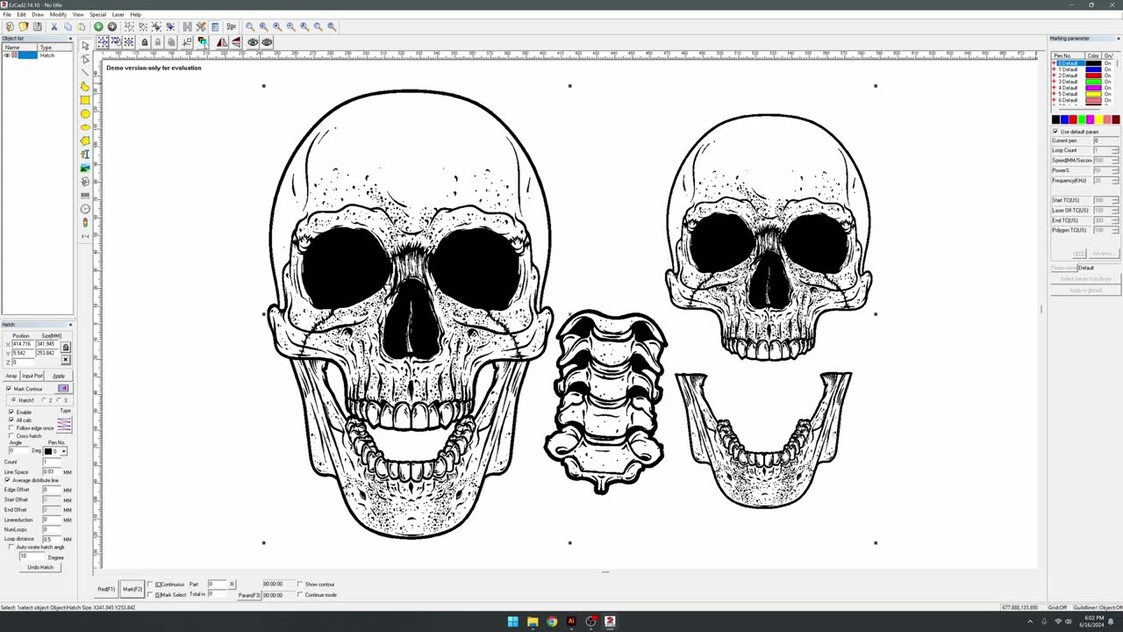Toggle Mark Contour checkbox
This screenshot has height=632, width=1123.
point(9,389)
